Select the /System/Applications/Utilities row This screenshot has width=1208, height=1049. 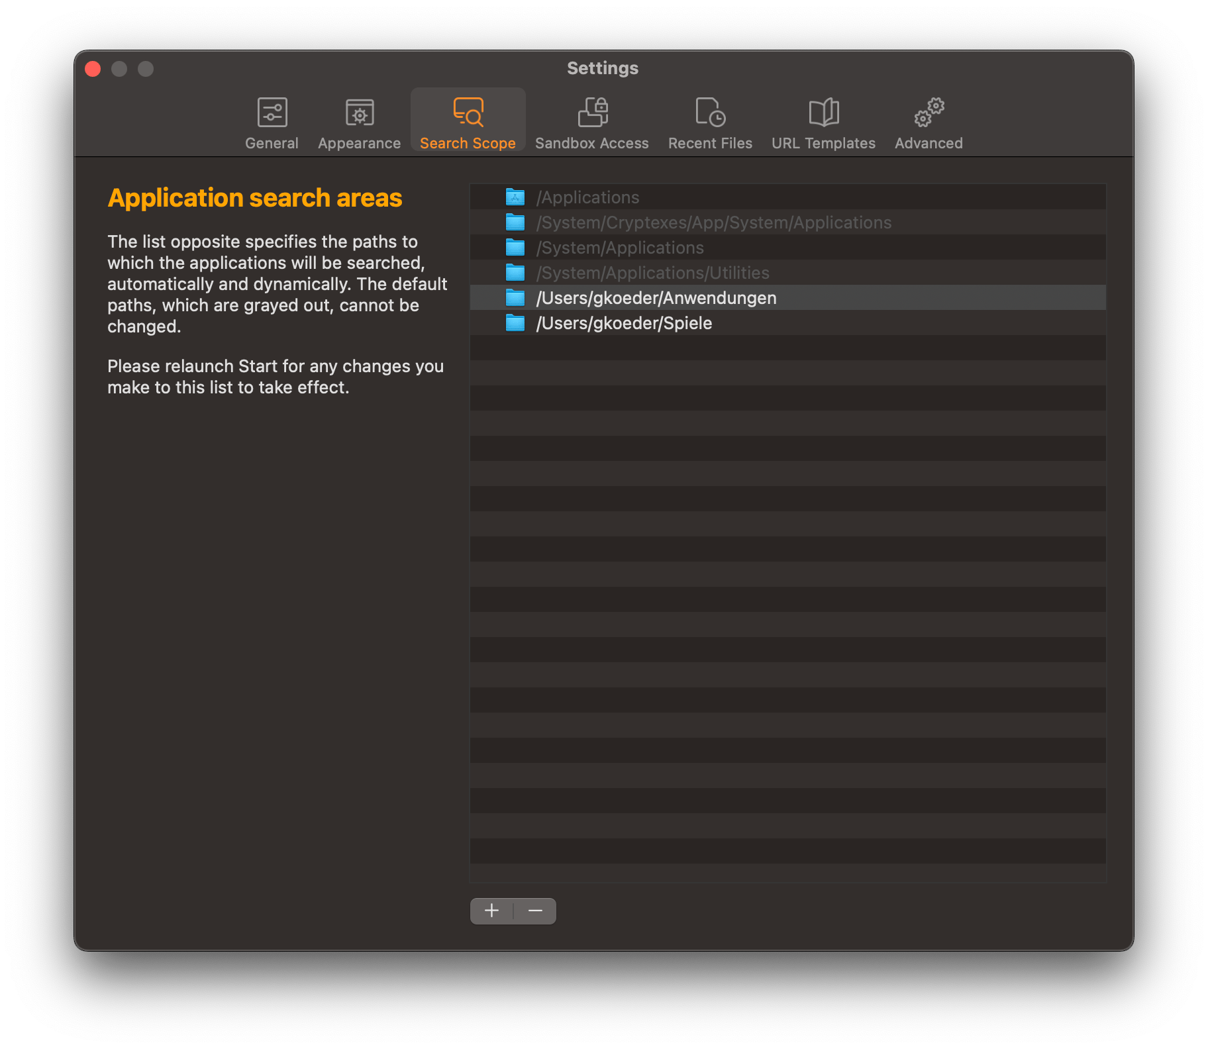(x=787, y=272)
